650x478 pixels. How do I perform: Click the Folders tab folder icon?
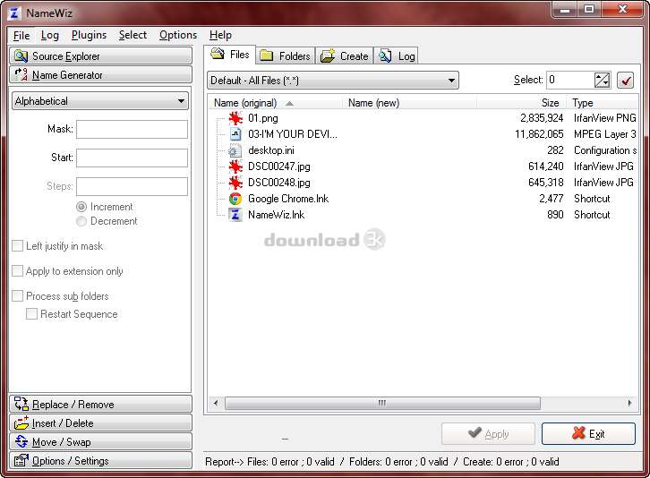266,55
